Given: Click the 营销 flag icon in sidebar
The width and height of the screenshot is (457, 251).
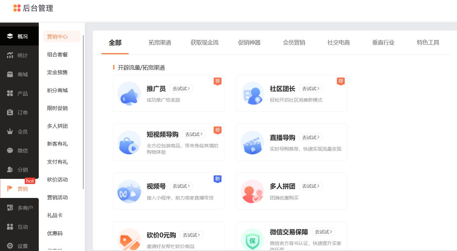Looking at the screenshot, I should click(10, 188).
